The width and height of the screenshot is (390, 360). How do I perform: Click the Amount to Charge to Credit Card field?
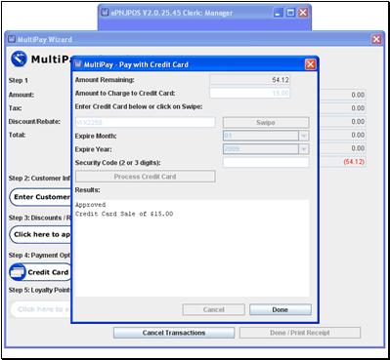(x=249, y=94)
